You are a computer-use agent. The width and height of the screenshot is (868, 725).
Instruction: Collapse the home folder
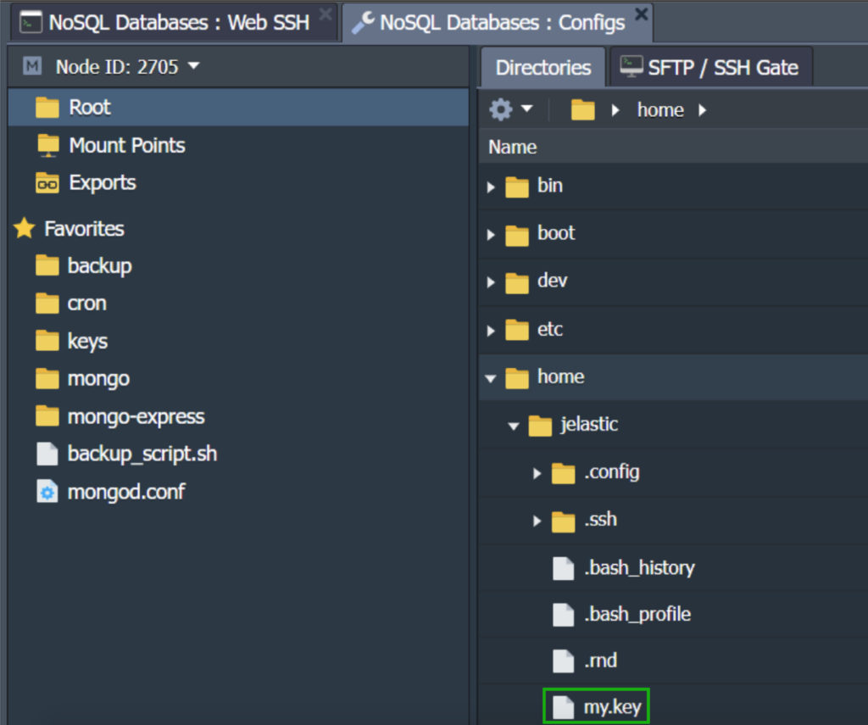[491, 379]
